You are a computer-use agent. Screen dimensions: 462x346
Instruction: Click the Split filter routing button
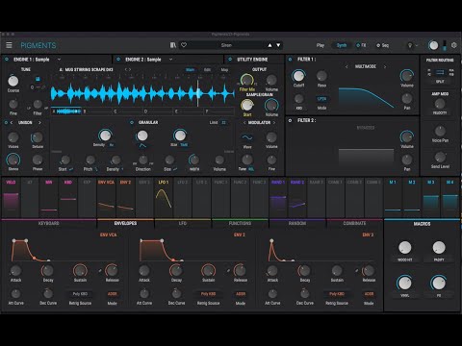pyautogui.click(x=440, y=82)
